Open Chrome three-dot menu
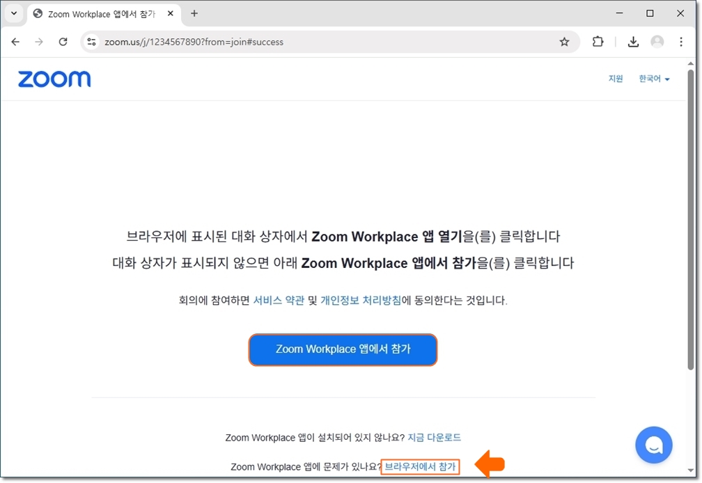This screenshot has height=483, width=702. pyautogui.click(x=681, y=42)
